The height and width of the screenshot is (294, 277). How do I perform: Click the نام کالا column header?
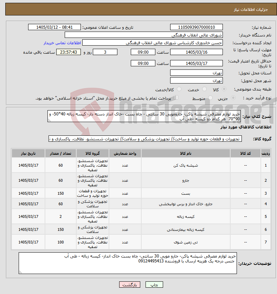tap(186, 153)
